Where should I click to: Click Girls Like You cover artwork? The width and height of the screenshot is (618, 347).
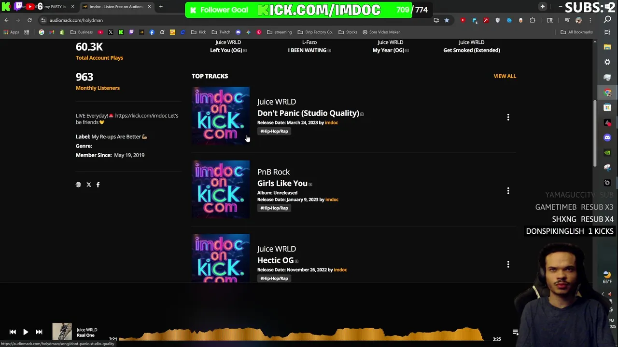tap(221, 189)
